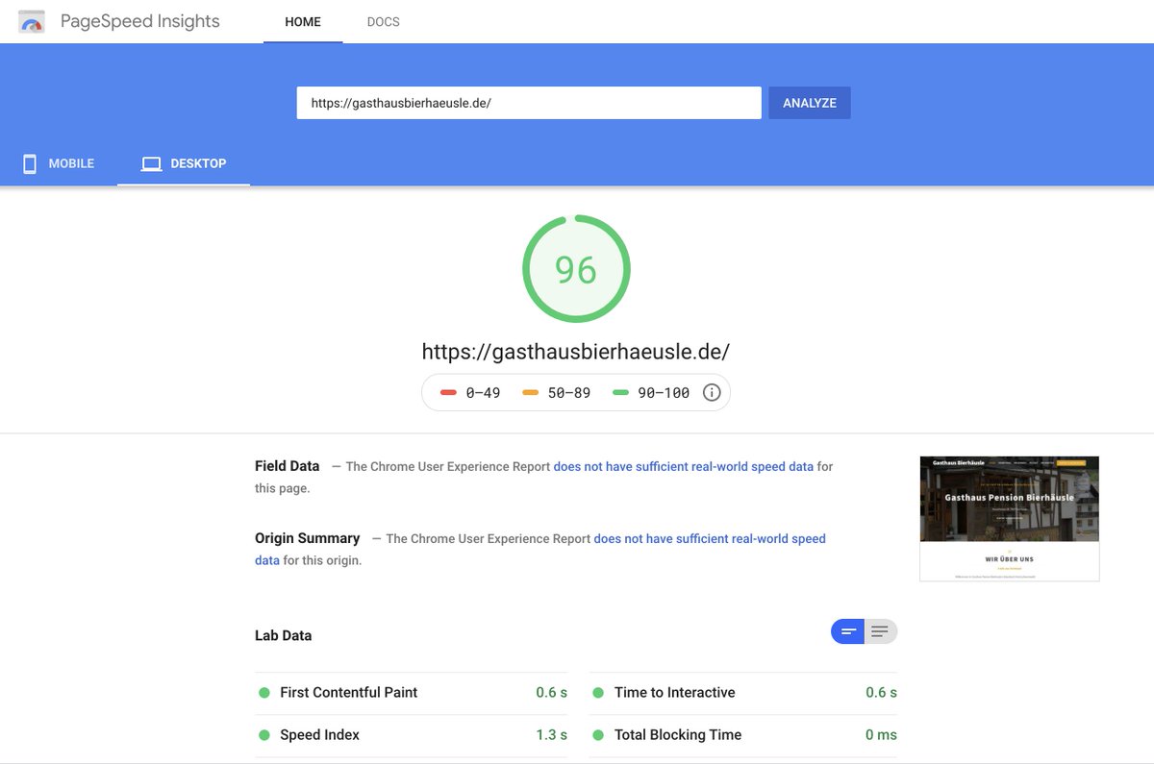1154x764 pixels.
Task: Click the analyzed URL heading below the score
Action: [576, 352]
